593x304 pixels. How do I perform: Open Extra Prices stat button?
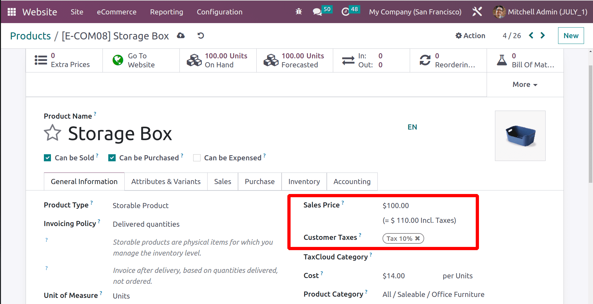[64, 60]
